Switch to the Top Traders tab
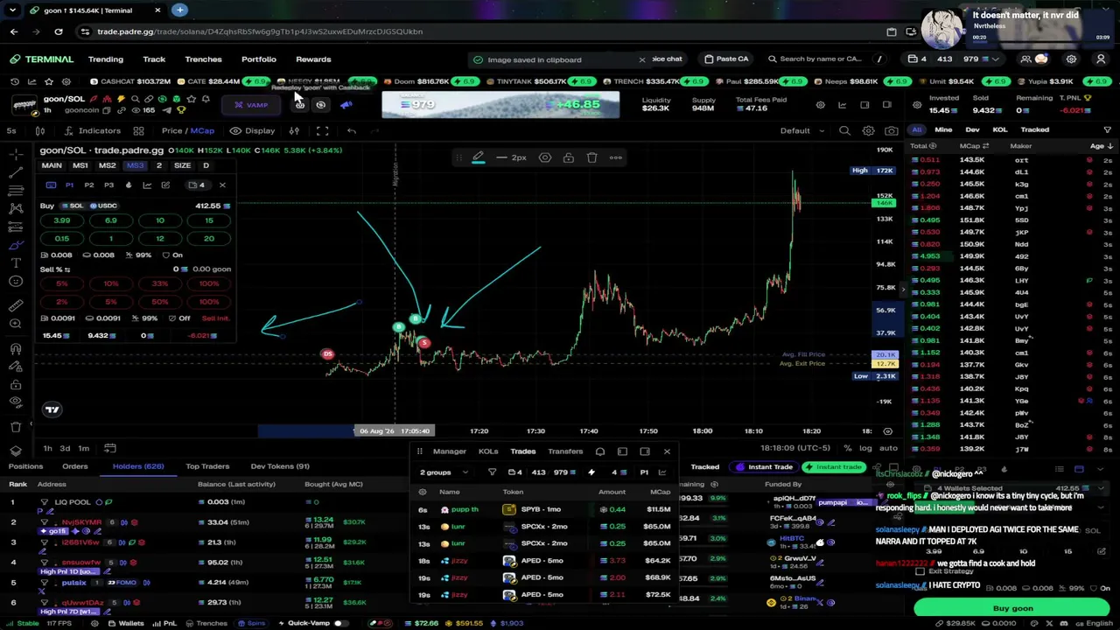Image resolution: width=1120 pixels, height=630 pixels. point(207,466)
